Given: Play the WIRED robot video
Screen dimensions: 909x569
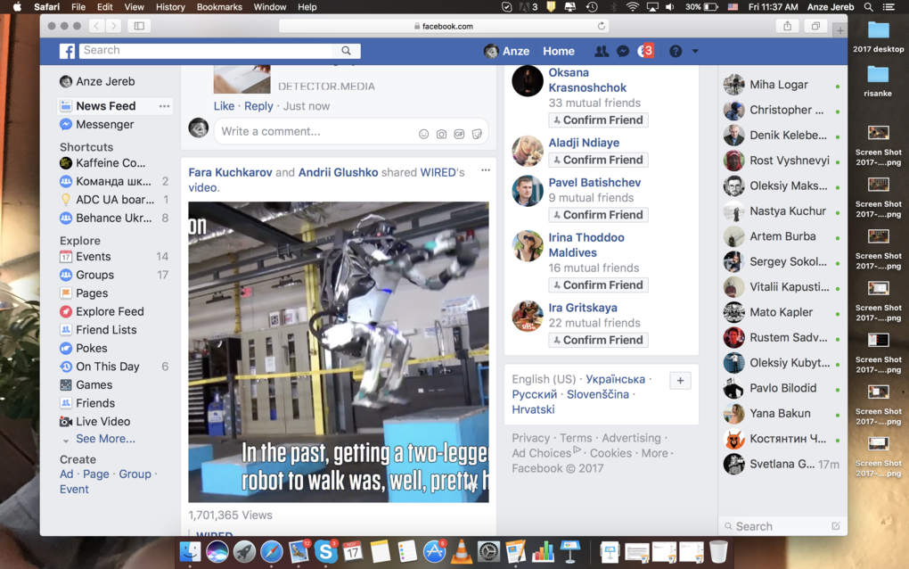Looking at the screenshot, I should pyautogui.click(x=339, y=352).
